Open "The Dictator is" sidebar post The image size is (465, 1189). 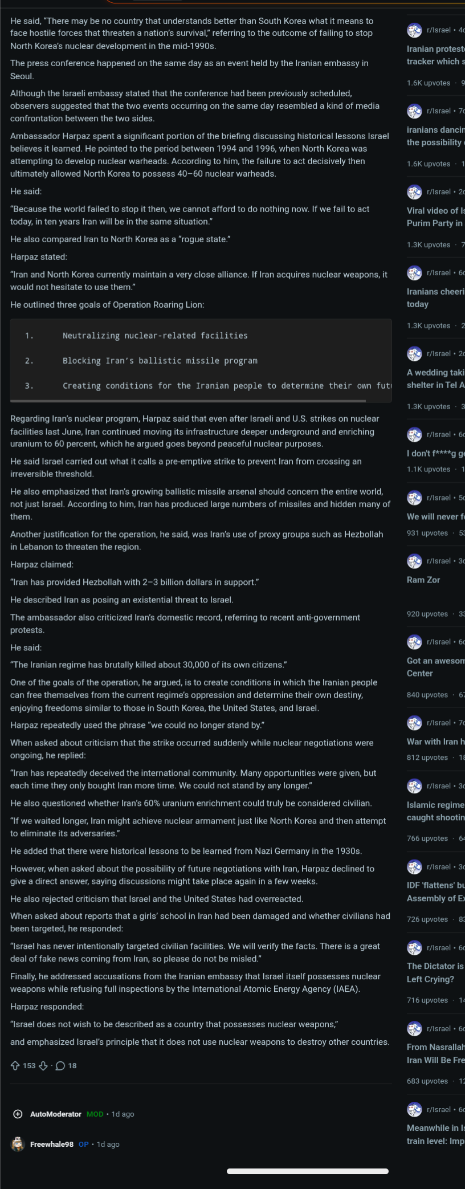(435, 972)
